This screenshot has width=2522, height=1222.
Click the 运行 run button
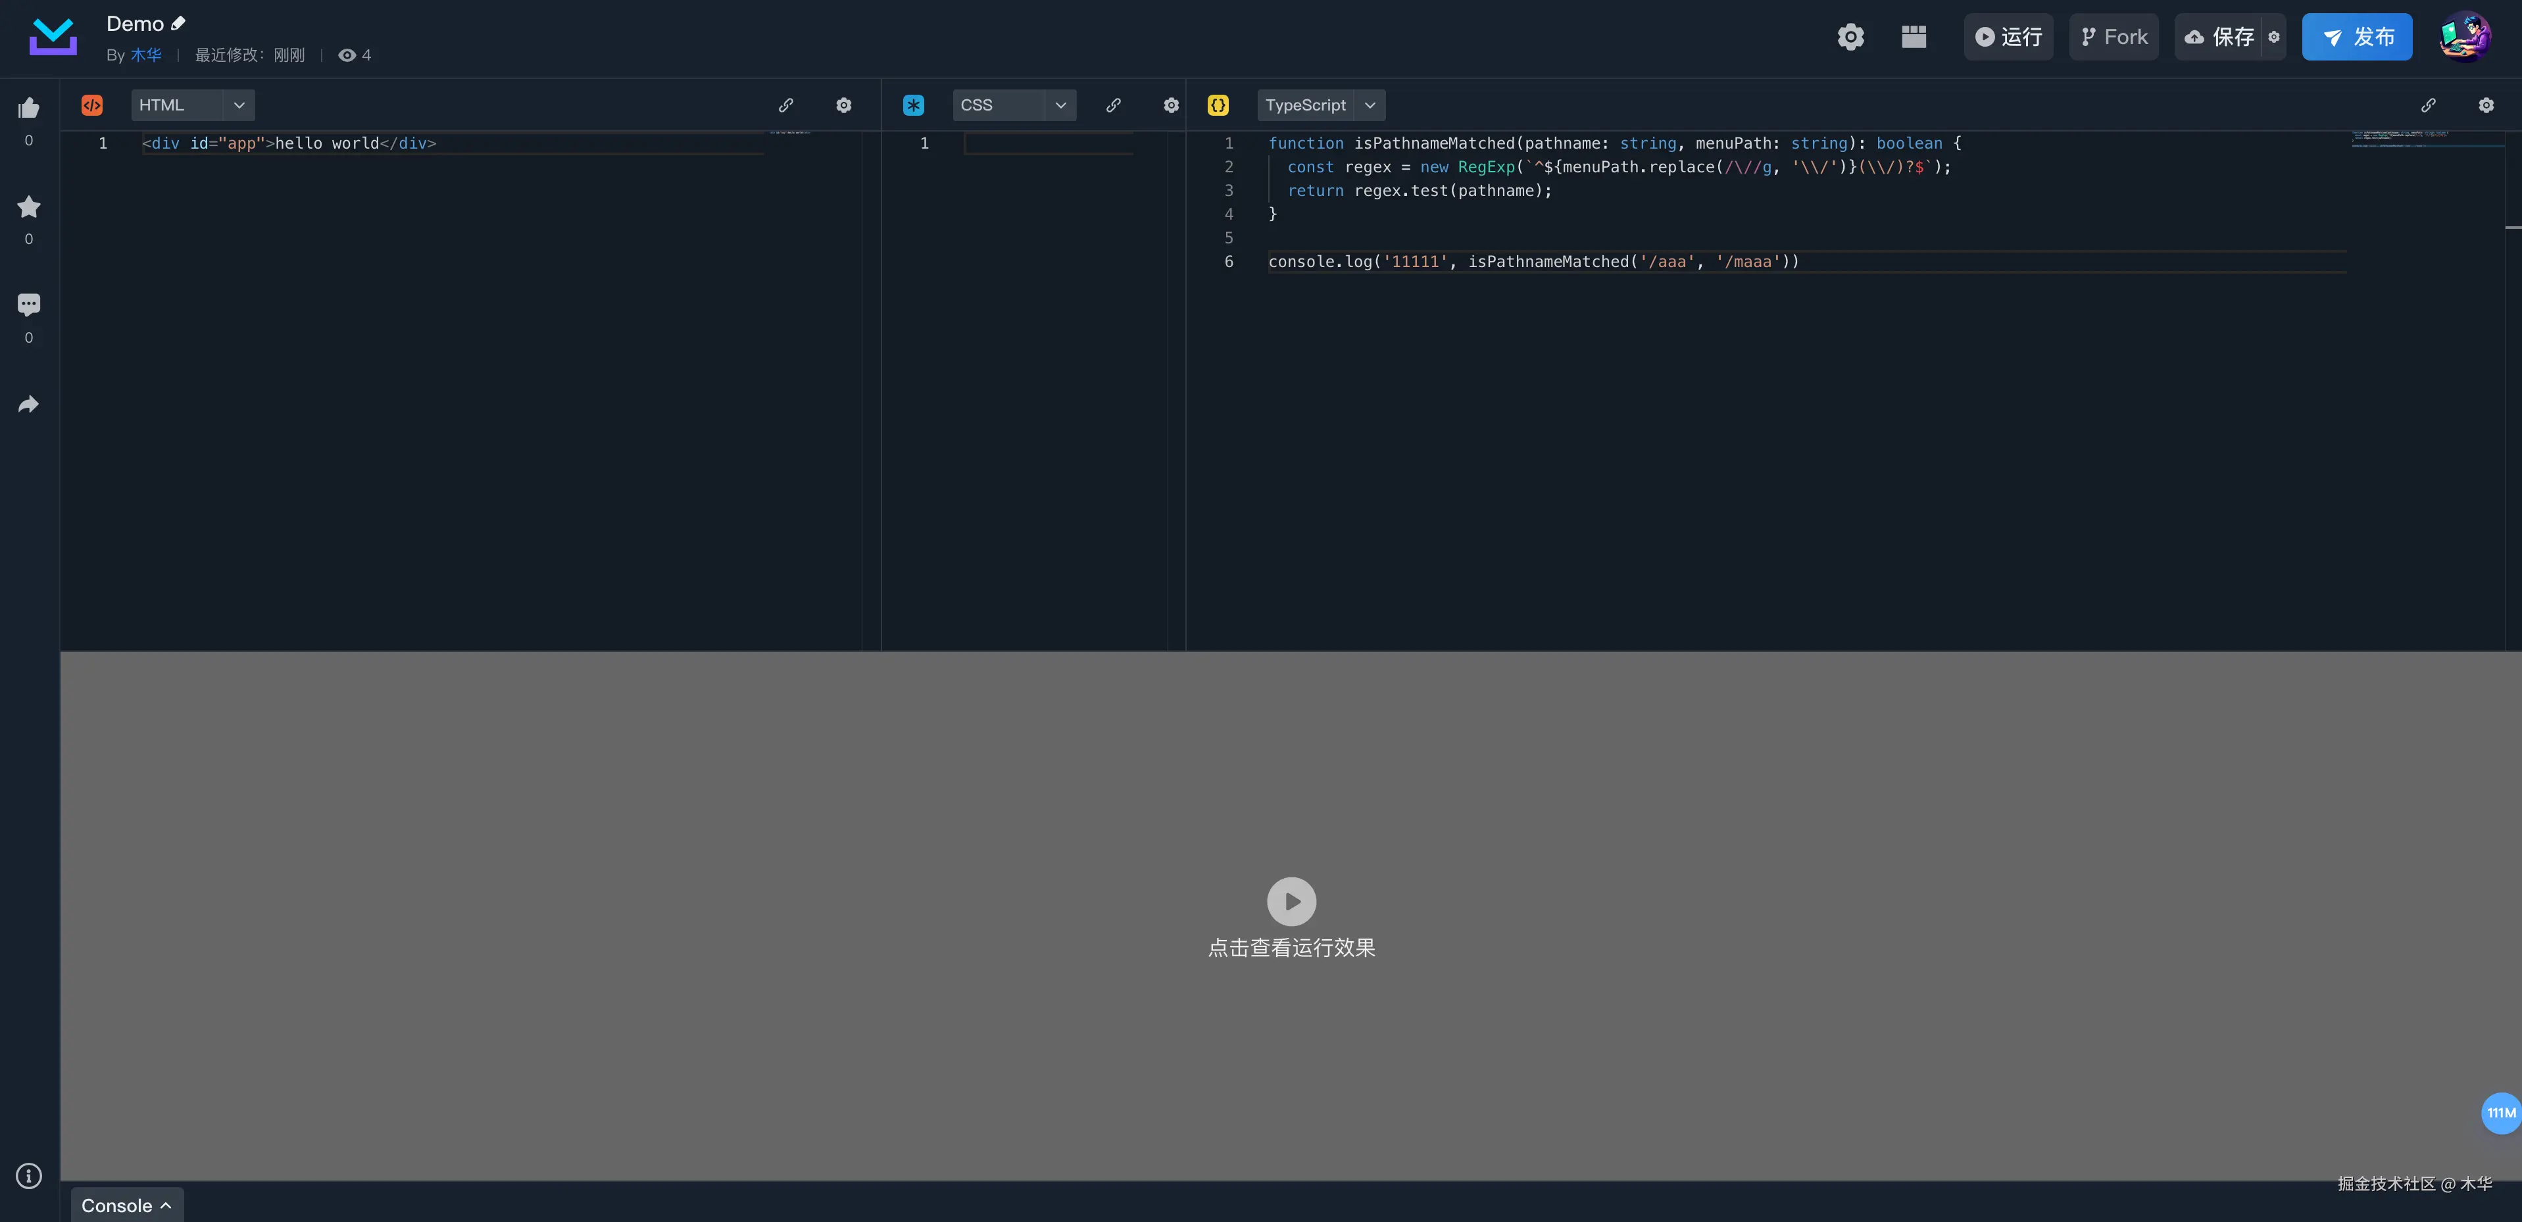2007,37
